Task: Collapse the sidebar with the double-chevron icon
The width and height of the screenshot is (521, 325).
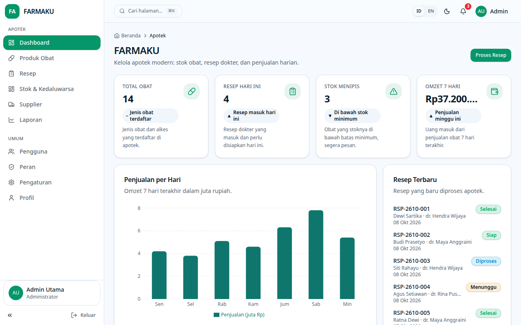Action: click(x=10, y=315)
